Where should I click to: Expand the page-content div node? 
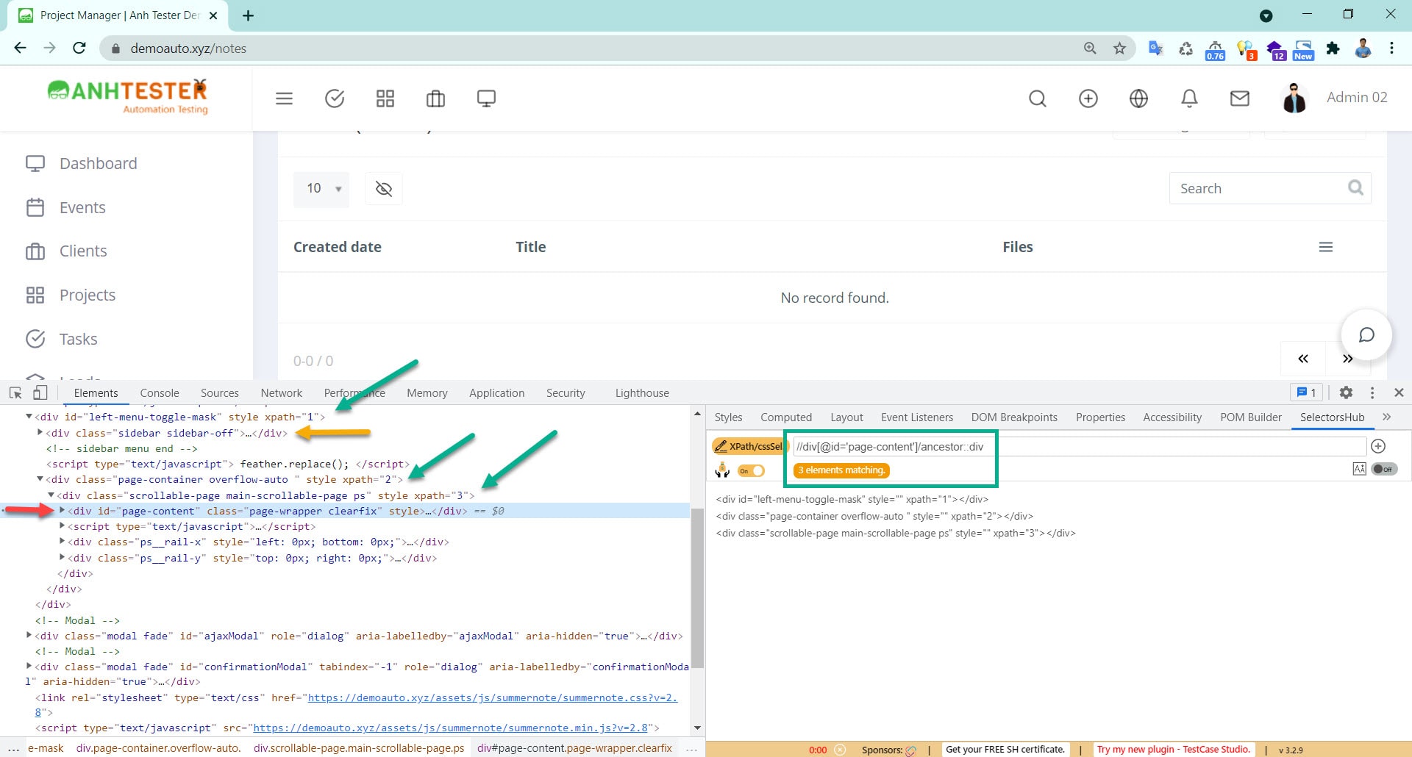point(62,511)
